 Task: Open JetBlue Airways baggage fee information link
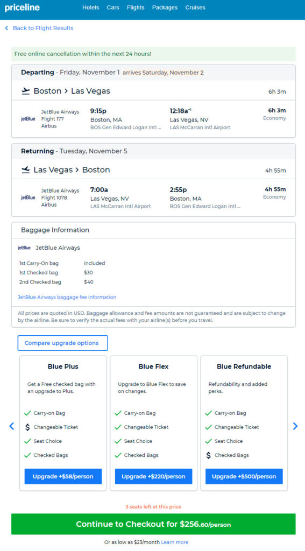pos(67,297)
